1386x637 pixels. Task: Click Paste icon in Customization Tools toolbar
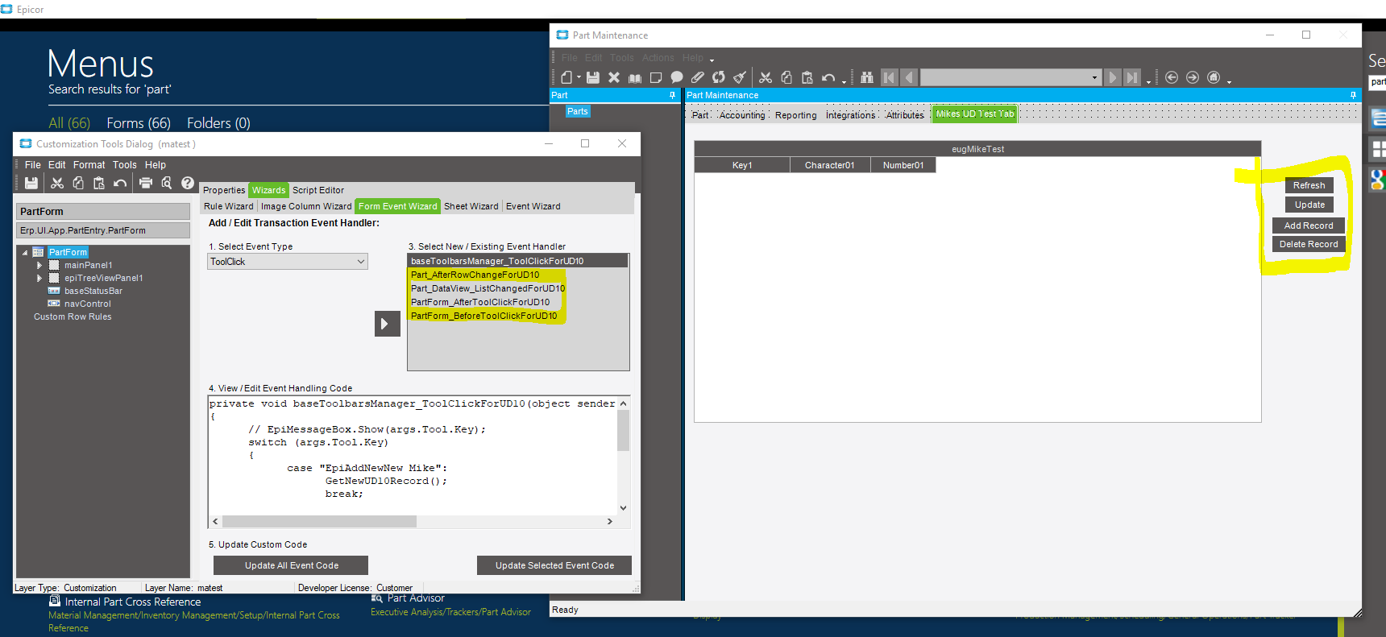click(99, 183)
